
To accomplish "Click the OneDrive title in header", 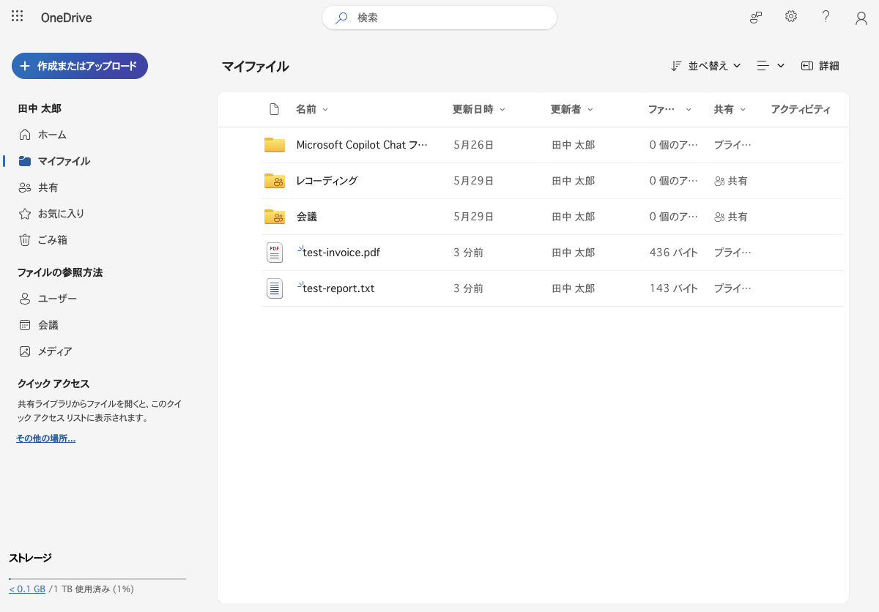I will pos(67,18).
